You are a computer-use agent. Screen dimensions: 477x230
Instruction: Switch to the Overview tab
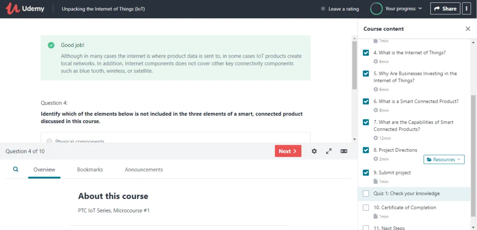(x=44, y=170)
